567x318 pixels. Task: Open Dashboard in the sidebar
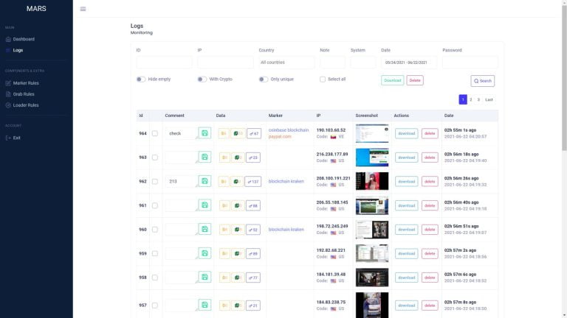(x=24, y=39)
